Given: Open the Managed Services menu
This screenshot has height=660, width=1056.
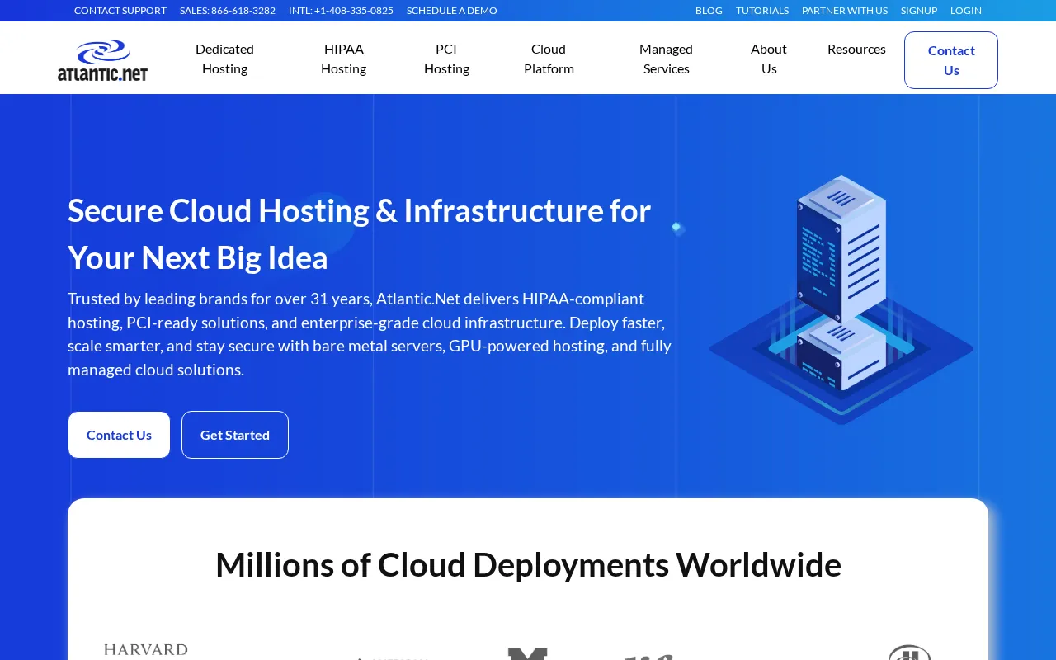Looking at the screenshot, I should click(x=666, y=59).
